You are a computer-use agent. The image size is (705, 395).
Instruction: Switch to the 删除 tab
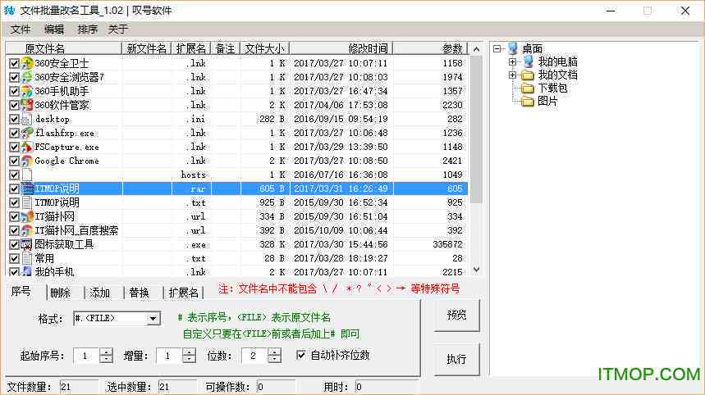point(61,293)
